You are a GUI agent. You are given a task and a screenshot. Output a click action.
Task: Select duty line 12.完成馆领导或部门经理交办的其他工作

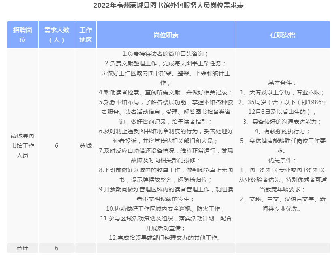[x=166, y=238]
